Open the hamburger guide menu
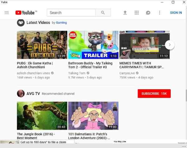187x148 pixels. tap(7, 13)
